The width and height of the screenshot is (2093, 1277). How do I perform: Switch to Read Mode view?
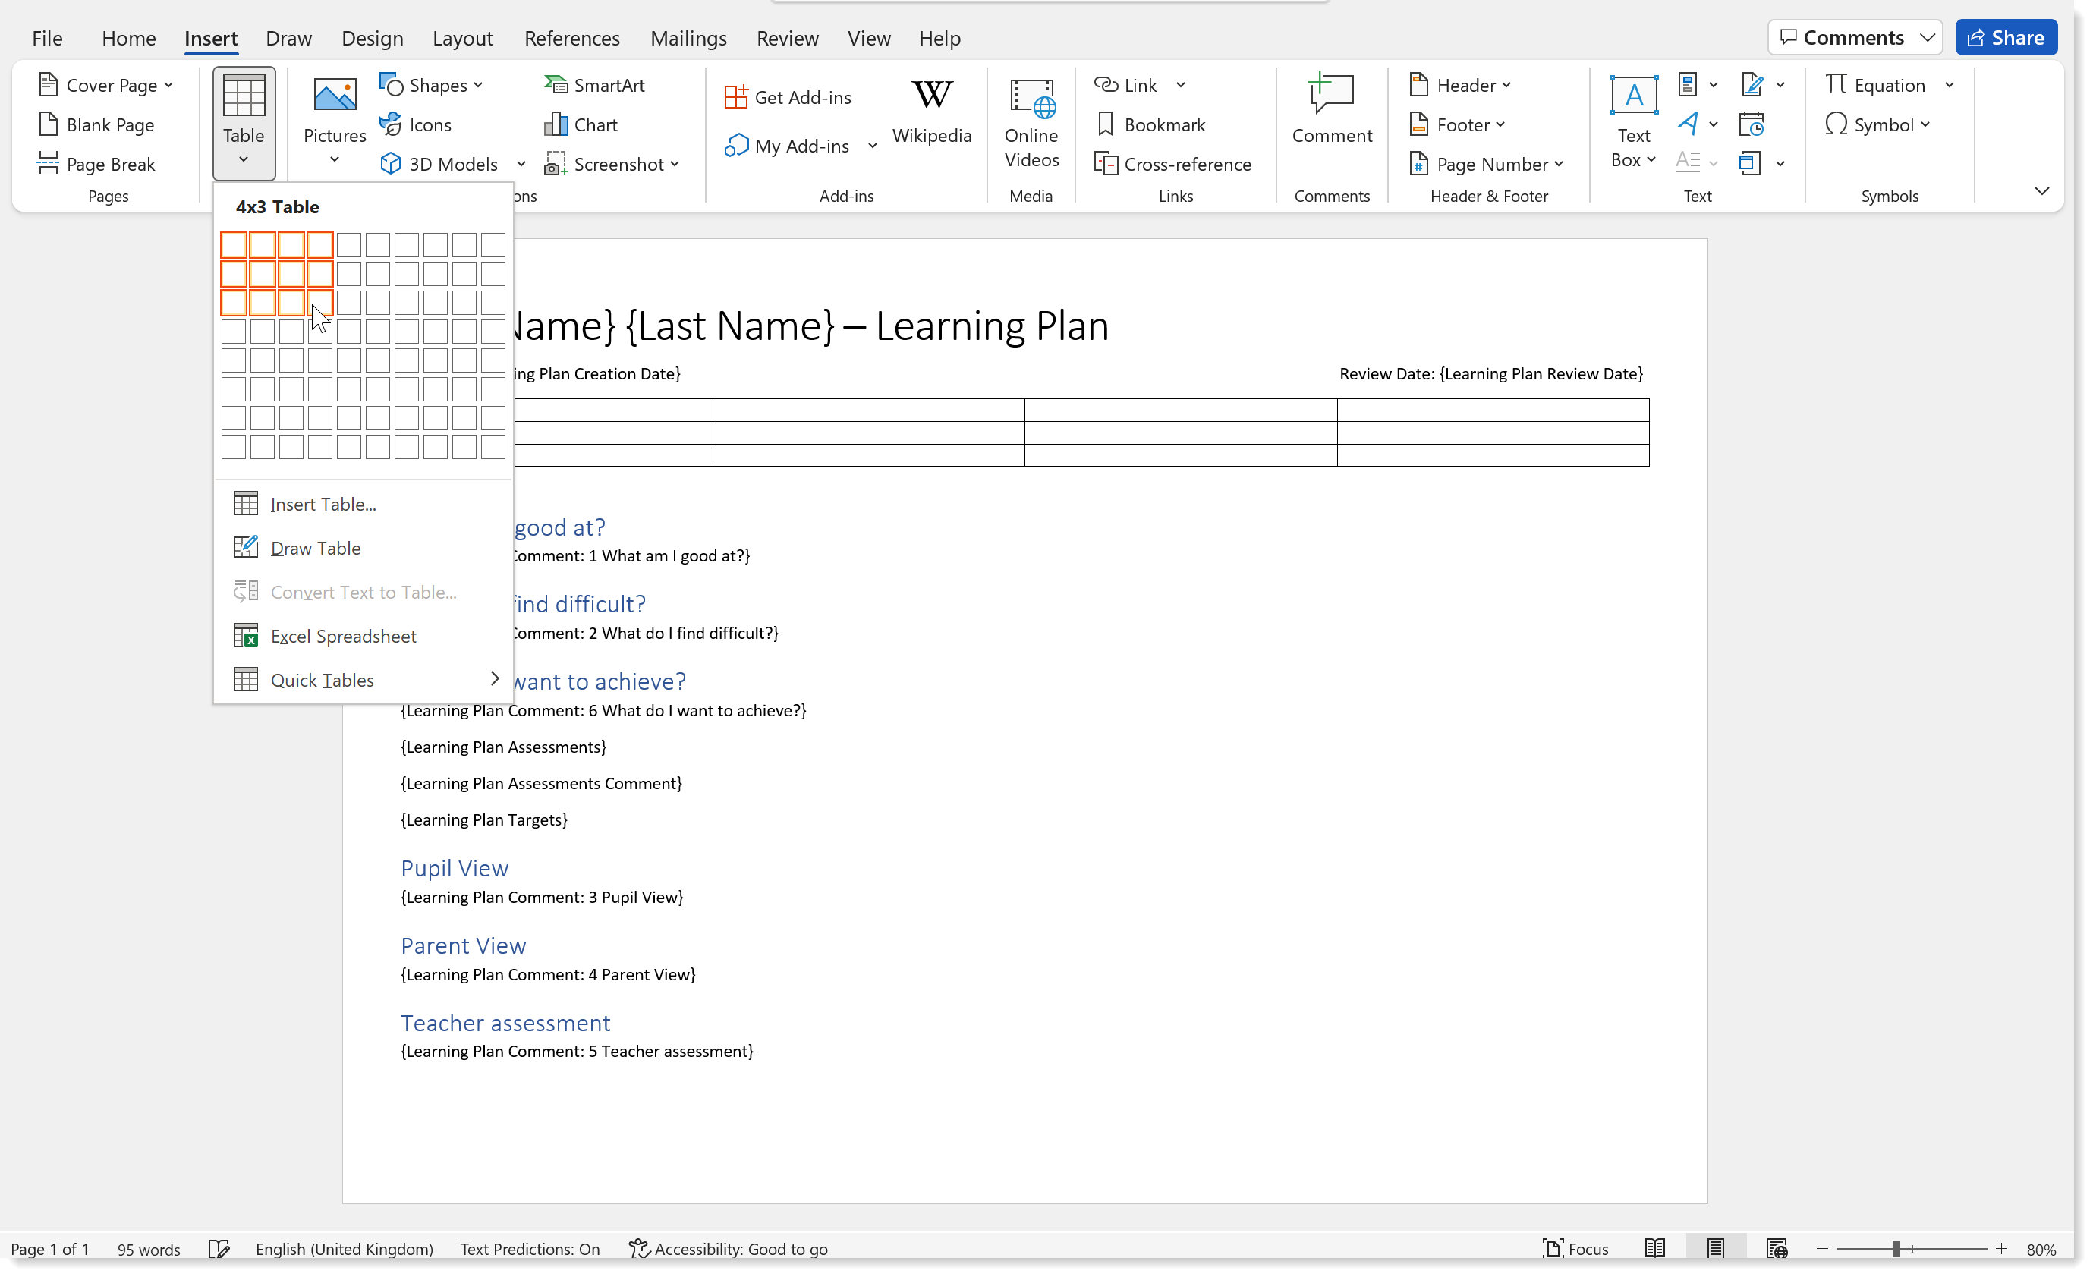pyautogui.click(x=1654, y=1248)
